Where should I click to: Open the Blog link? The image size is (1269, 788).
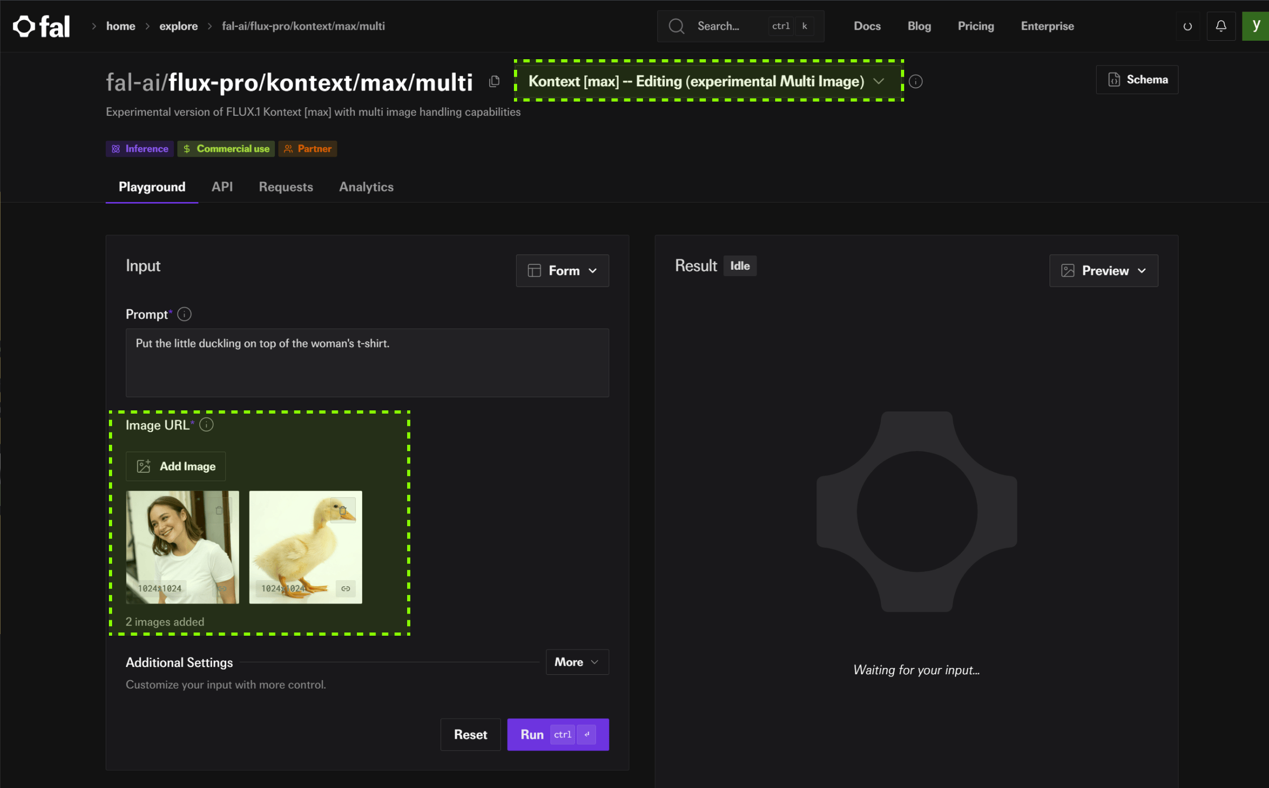(919, 26)
